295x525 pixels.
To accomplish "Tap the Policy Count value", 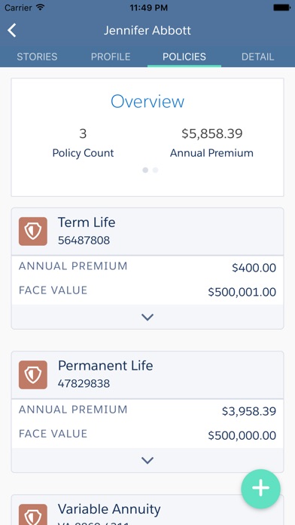I will (x=83, y=134).
